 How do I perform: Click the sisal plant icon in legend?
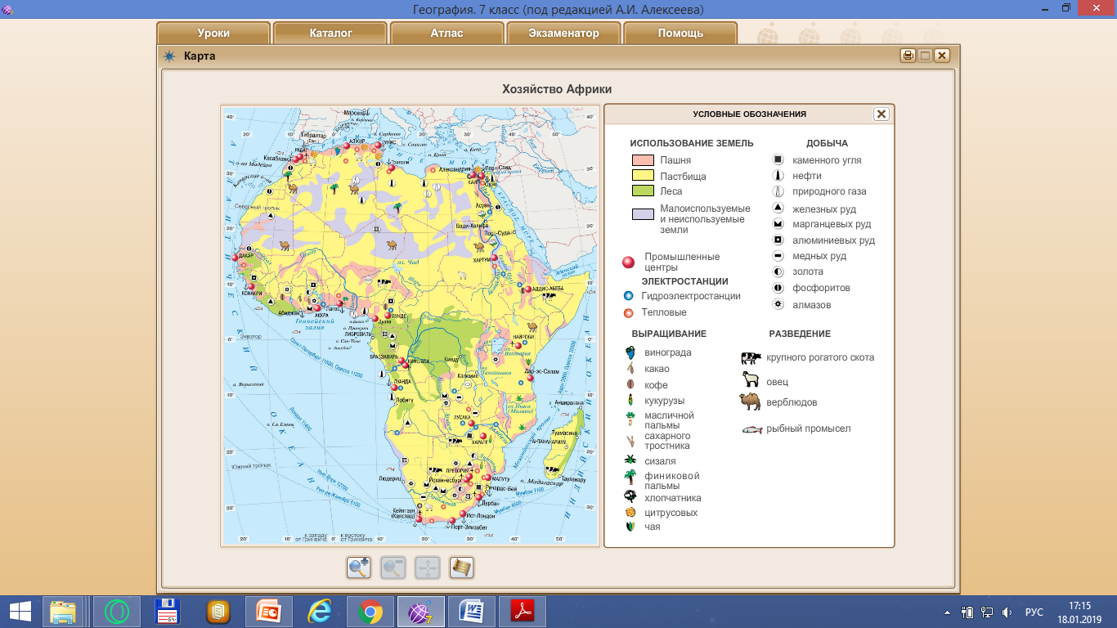pyautogui.click(x=630, y=460)
